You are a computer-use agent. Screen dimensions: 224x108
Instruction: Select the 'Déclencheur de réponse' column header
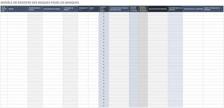pyautogui.click(x=158, y=9)
